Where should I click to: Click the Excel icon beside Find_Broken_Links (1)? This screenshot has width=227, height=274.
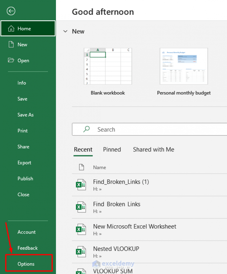point(81,184)
